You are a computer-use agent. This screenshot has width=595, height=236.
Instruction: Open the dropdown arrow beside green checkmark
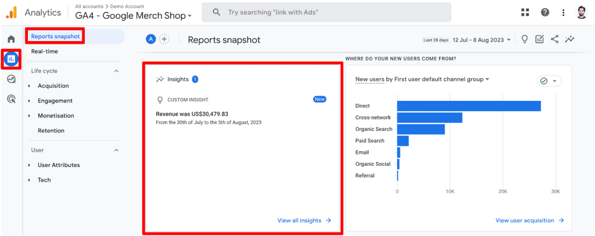pyautogui.click(x=554, y=81)
